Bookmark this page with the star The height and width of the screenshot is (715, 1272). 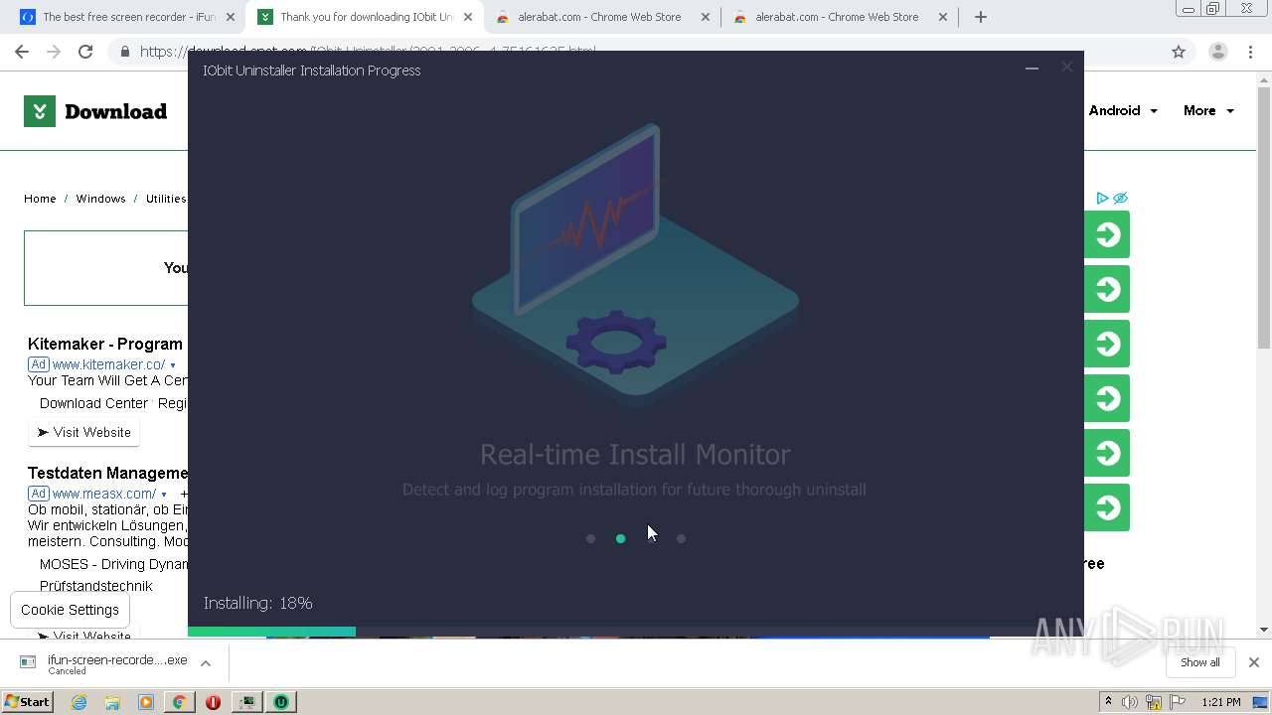(x=1179, y=52)
